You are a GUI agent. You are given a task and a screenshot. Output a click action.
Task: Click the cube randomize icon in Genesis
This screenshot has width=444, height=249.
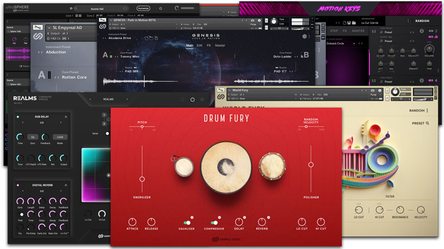tap(305, 36)
